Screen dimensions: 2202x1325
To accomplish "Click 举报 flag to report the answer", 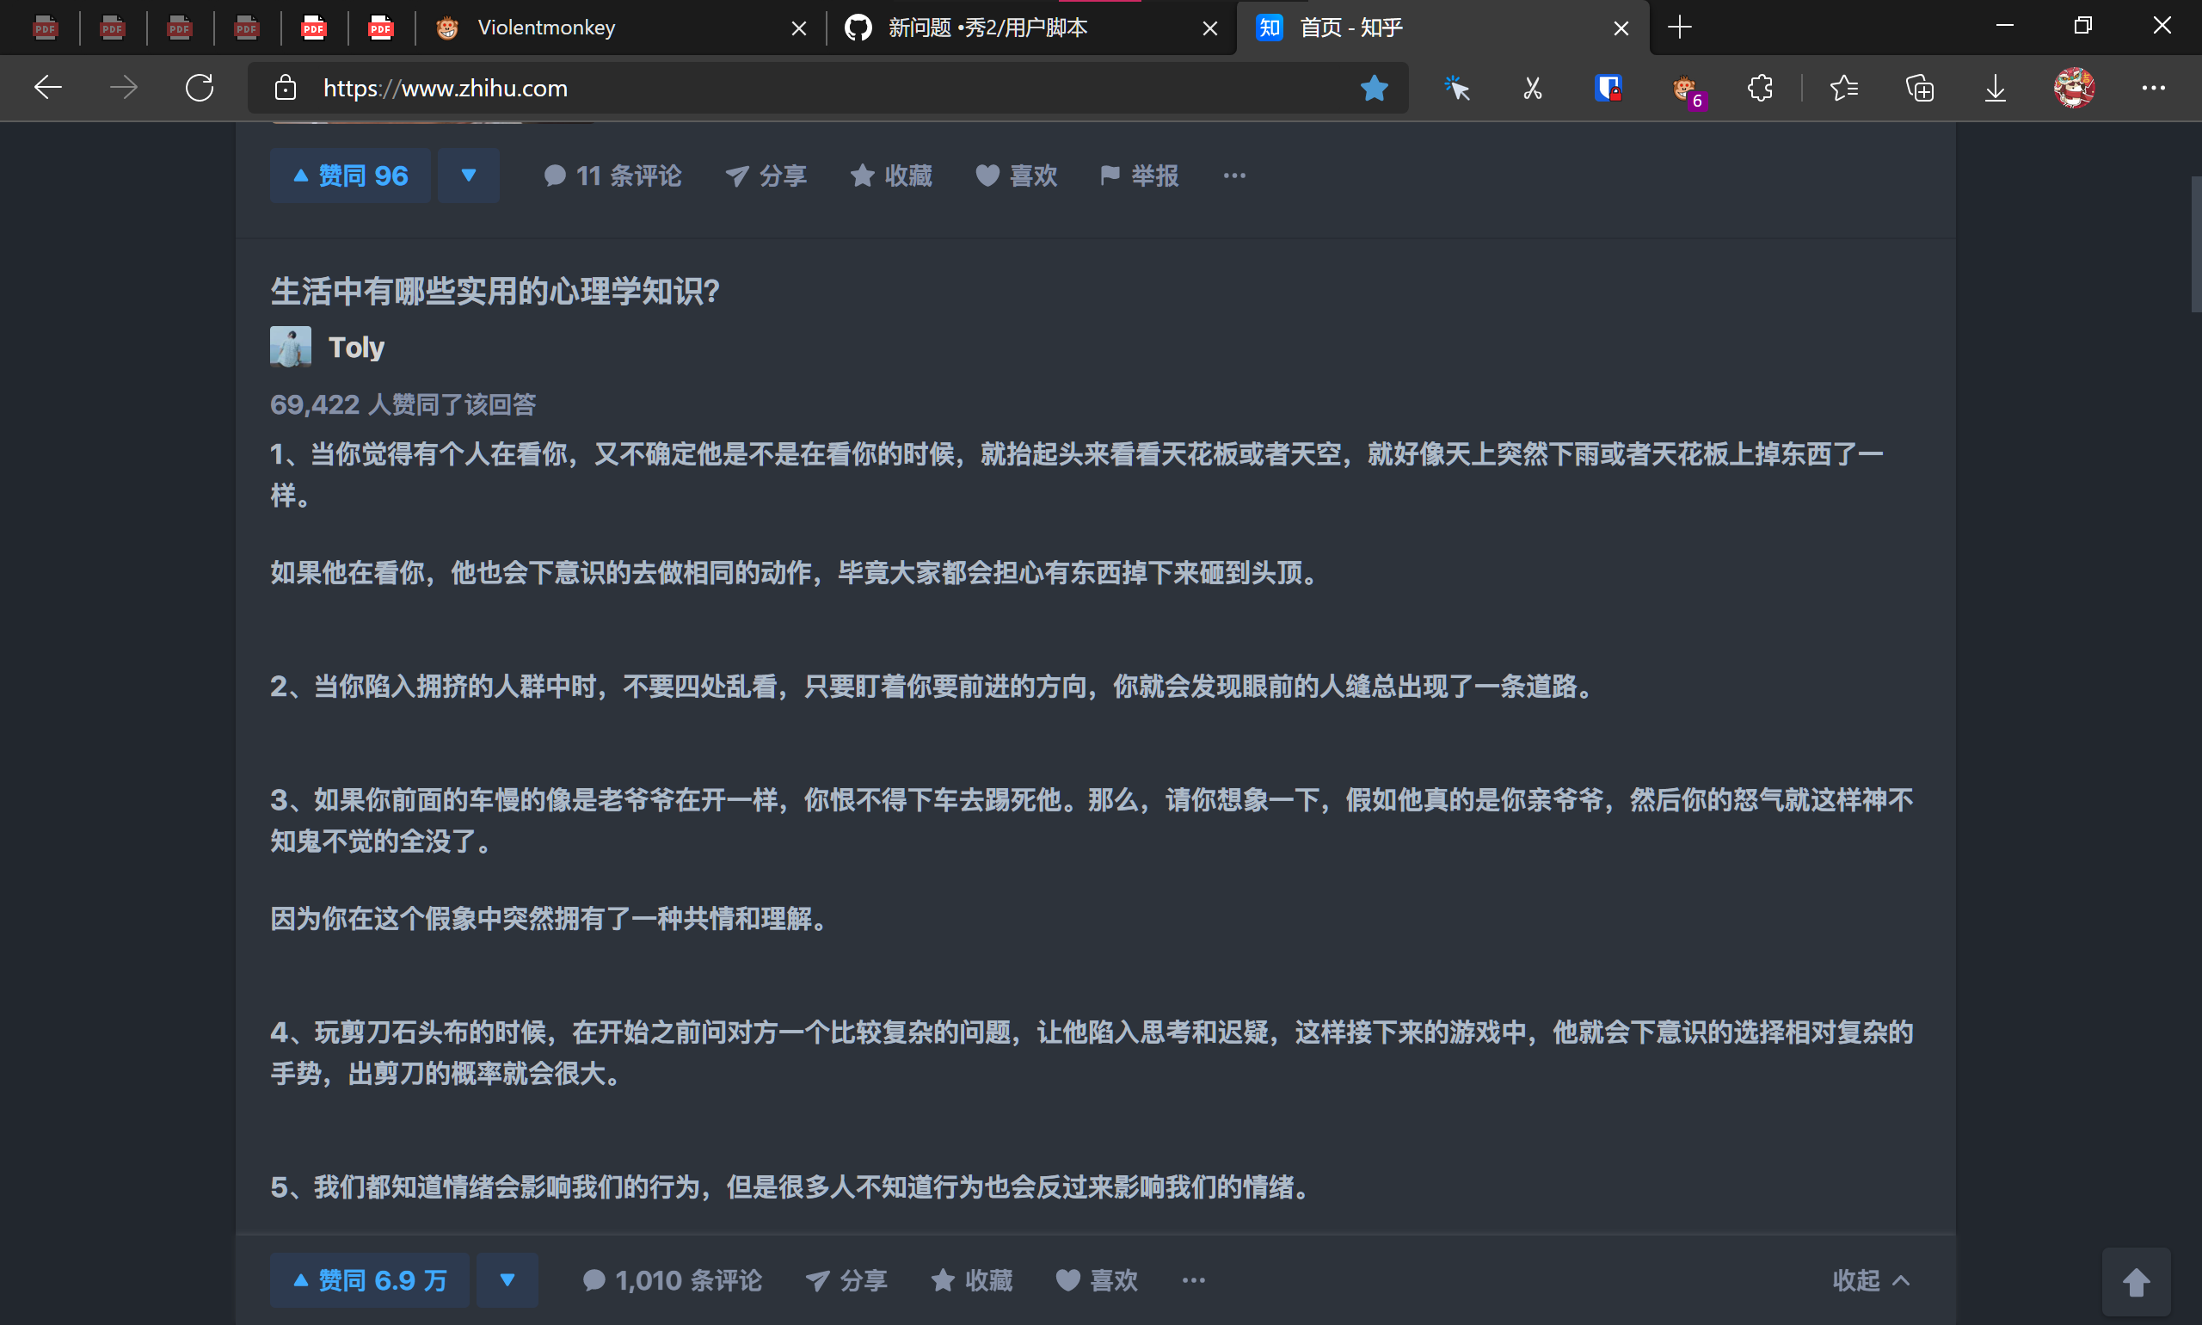I will pyautogui.click(x=1139, y=175).
